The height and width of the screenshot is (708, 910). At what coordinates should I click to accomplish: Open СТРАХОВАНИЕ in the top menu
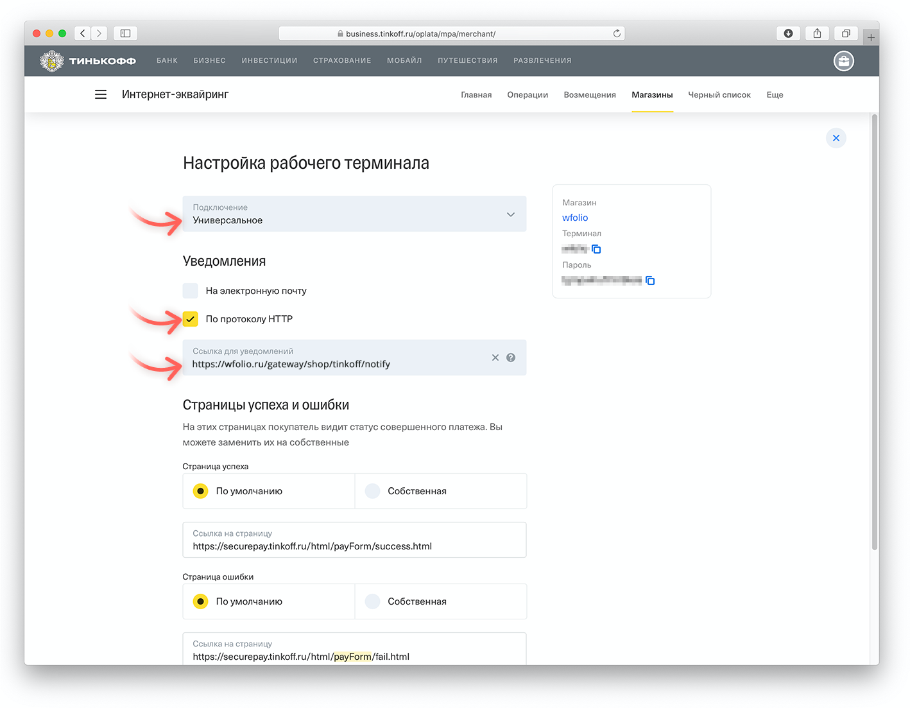(342, 60)
